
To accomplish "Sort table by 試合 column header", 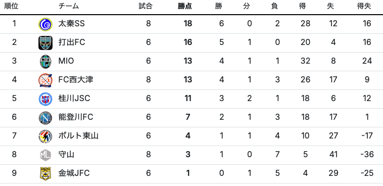I will (x=146, y=7).
